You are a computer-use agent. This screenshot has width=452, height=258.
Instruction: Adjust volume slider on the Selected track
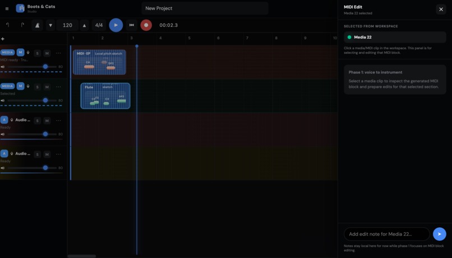click(33, 100)
